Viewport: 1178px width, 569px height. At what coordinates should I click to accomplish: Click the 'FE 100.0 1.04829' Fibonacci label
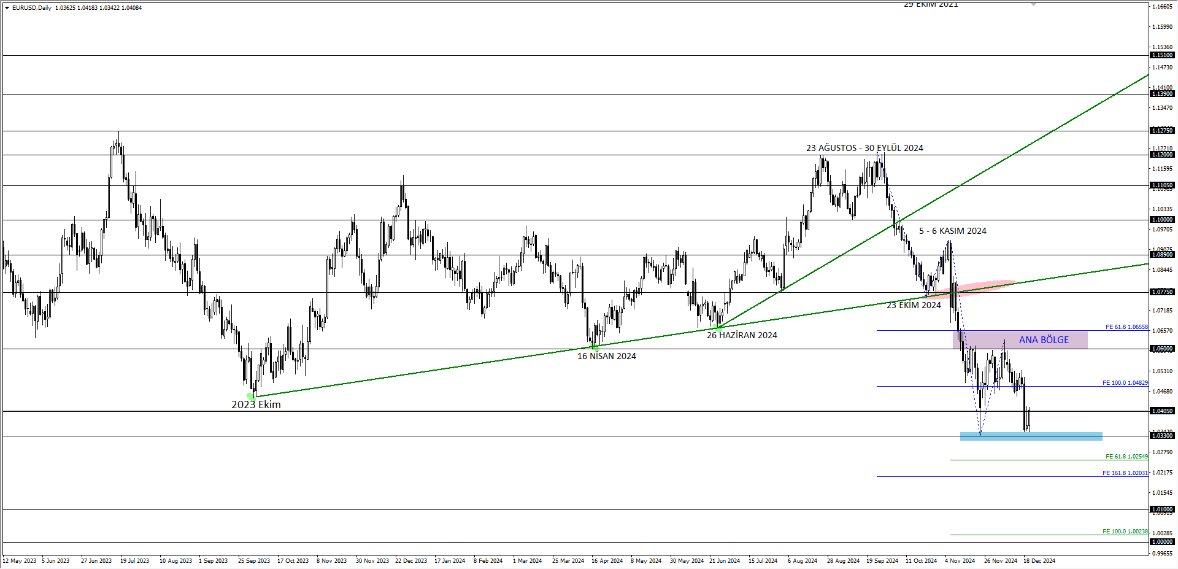(1125, 383)
